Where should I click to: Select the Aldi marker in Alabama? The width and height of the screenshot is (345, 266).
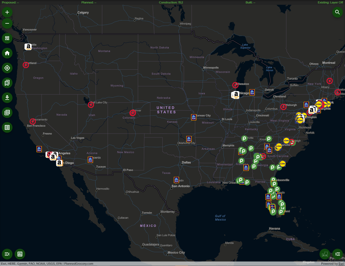pyautogui.click(x=246, y=168)
